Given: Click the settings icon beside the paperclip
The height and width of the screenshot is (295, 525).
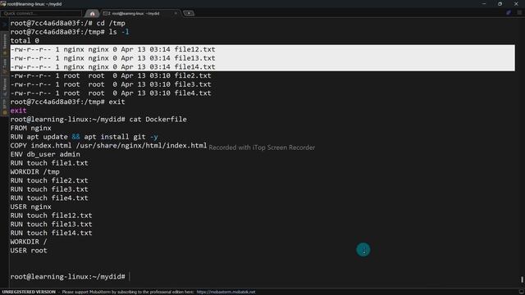Looking at the screenshot, I should pos(519,13).
